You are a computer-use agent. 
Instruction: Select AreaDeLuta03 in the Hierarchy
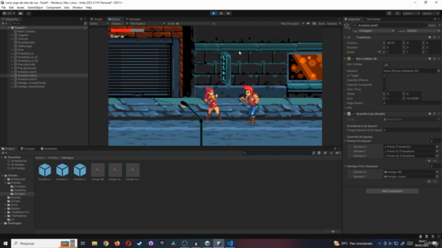tap(28, 79)
